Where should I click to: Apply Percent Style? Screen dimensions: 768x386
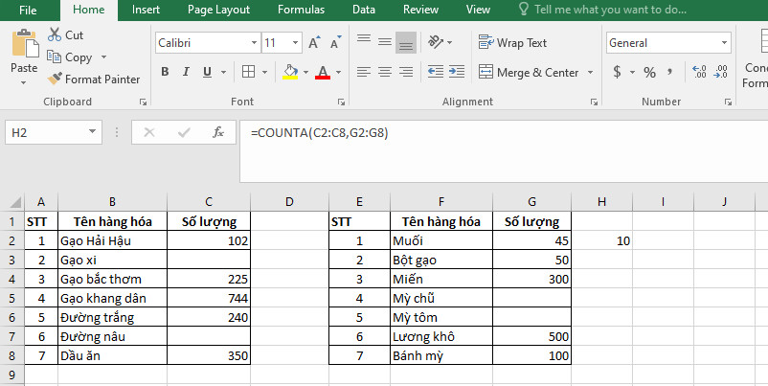[x=649, y=73]
